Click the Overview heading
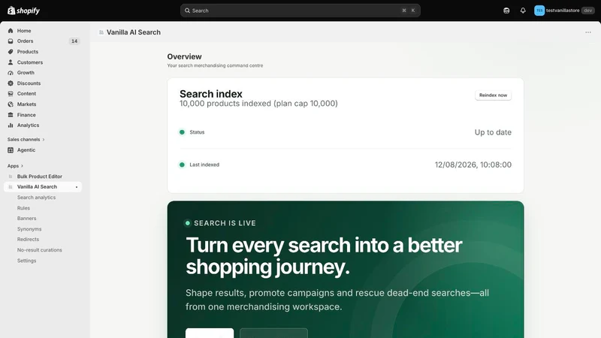The image size is (601, 338). (x=184, y=57)
